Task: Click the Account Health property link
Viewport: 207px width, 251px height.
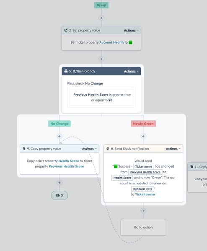Action: (111, 42)
